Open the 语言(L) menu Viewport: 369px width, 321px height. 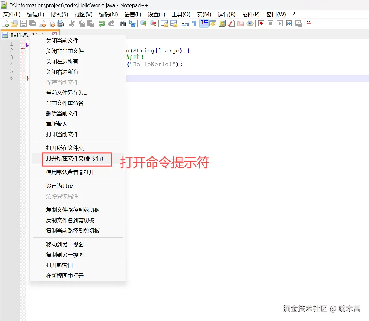[x=132, y=14]
